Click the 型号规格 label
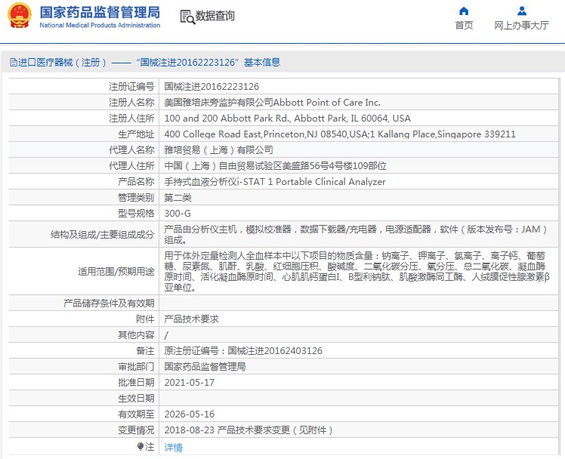Screen dimensions: 565x459 click(136, 213)
